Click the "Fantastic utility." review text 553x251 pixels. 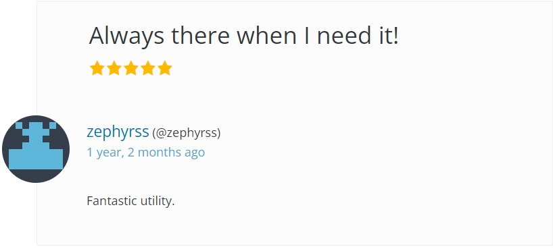pos(131,201)
